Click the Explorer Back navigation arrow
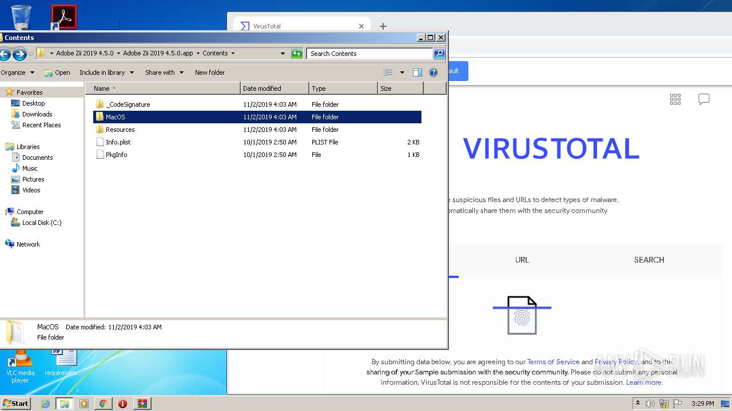Viewport: 732px width, 411px height. click(5, 54)
